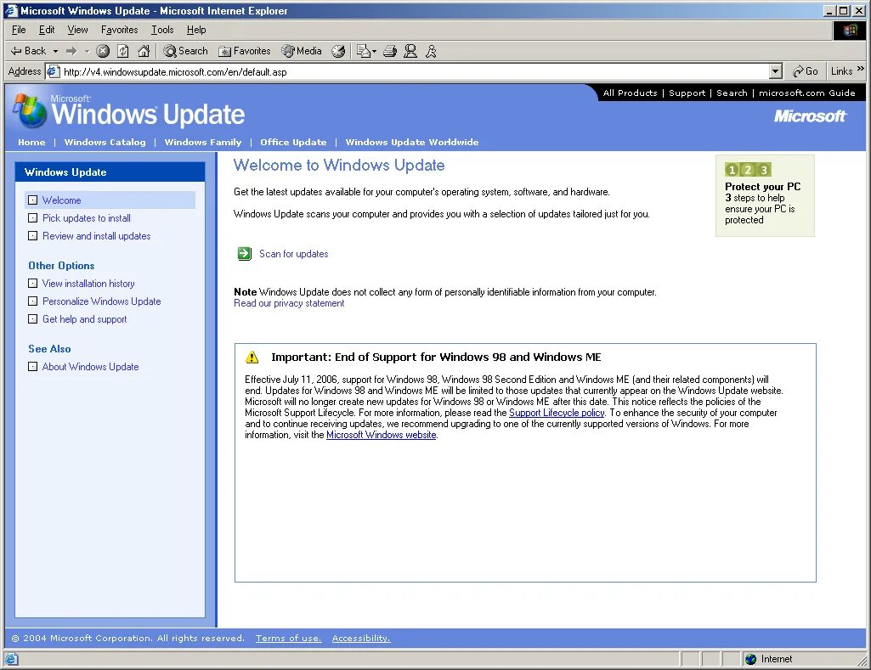The height and width of the screenshot is (670, 871).
Task: Stop page loading with the Stop icon
Action: pyautogui.click(x=103, y=51)
